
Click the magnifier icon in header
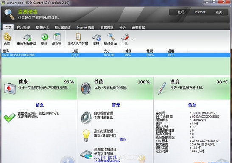[9, 14]
